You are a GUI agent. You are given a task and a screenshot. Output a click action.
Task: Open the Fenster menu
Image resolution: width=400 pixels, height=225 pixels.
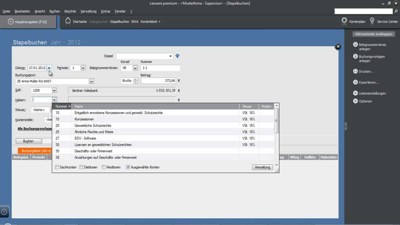click(x=120, y=11)
